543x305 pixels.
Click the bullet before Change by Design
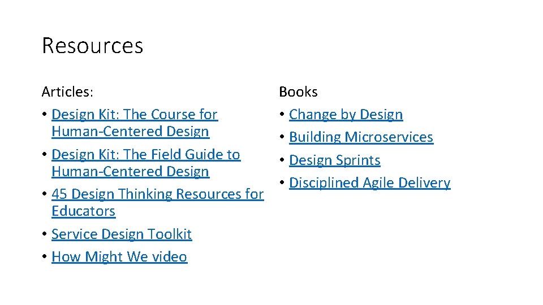pyautogui.click(x=282, y=115)
